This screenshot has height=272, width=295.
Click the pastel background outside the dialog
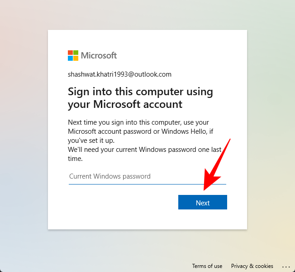(x=23, y=136)
